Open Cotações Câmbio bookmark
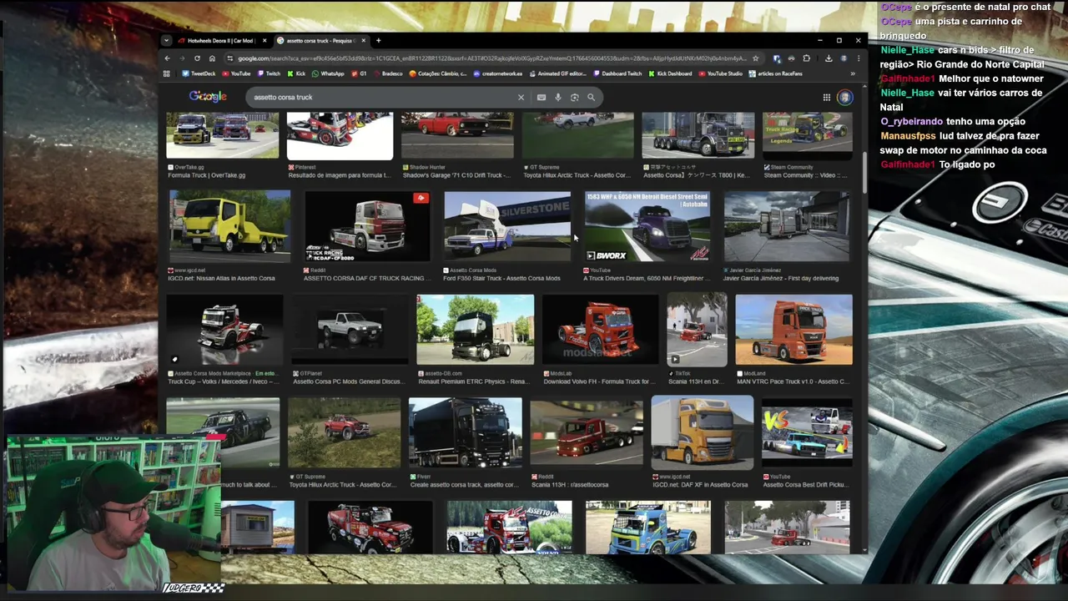The width and height of the screenshot is (1068, 601). (438, 73)
